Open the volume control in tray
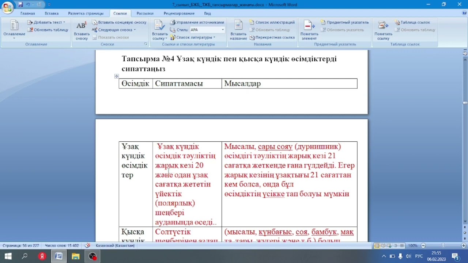Screen dimensions: 468x263 coord(408,256)
